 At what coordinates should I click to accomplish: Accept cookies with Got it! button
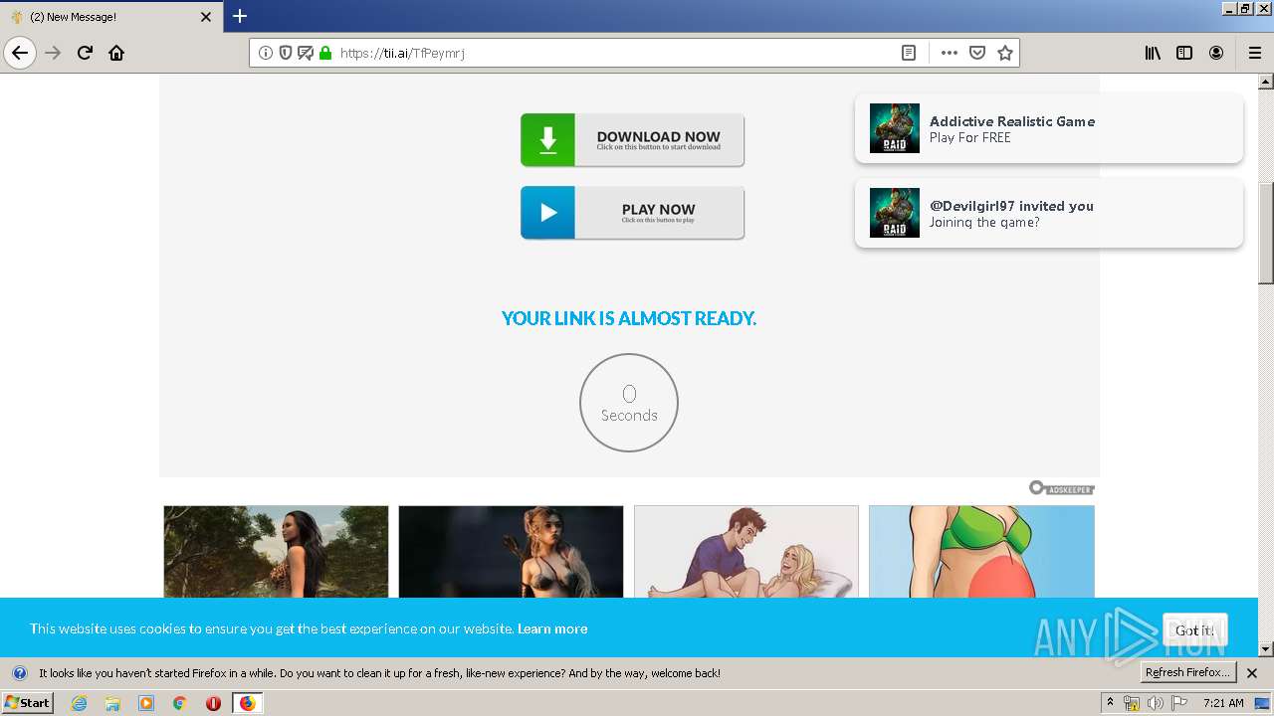click(1194, 629)
